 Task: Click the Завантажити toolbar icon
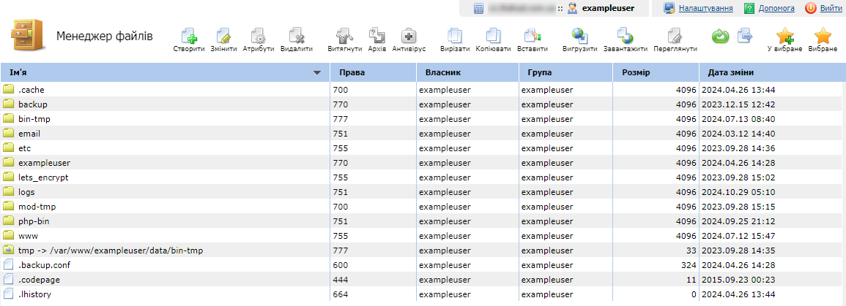[x=625, y=36]
